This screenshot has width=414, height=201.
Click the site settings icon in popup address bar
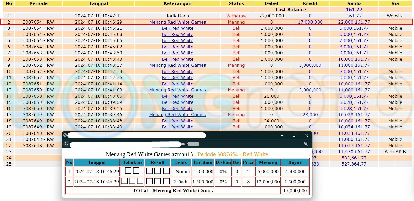66,144
